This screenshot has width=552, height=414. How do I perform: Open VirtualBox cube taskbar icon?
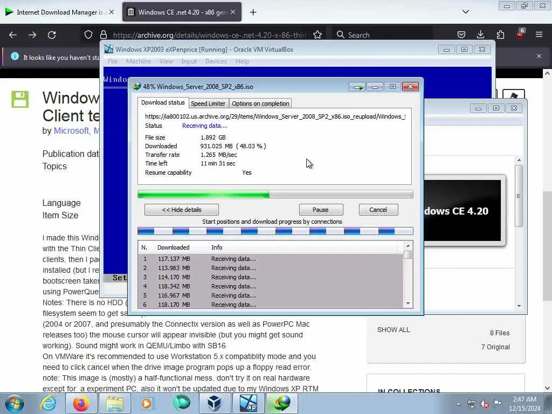[215, 403]
